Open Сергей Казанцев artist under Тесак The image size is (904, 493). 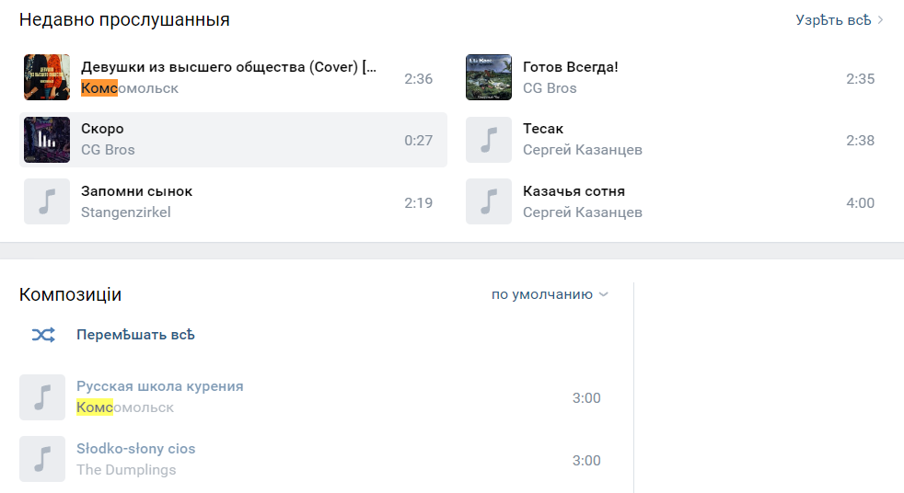click(583, 150)
